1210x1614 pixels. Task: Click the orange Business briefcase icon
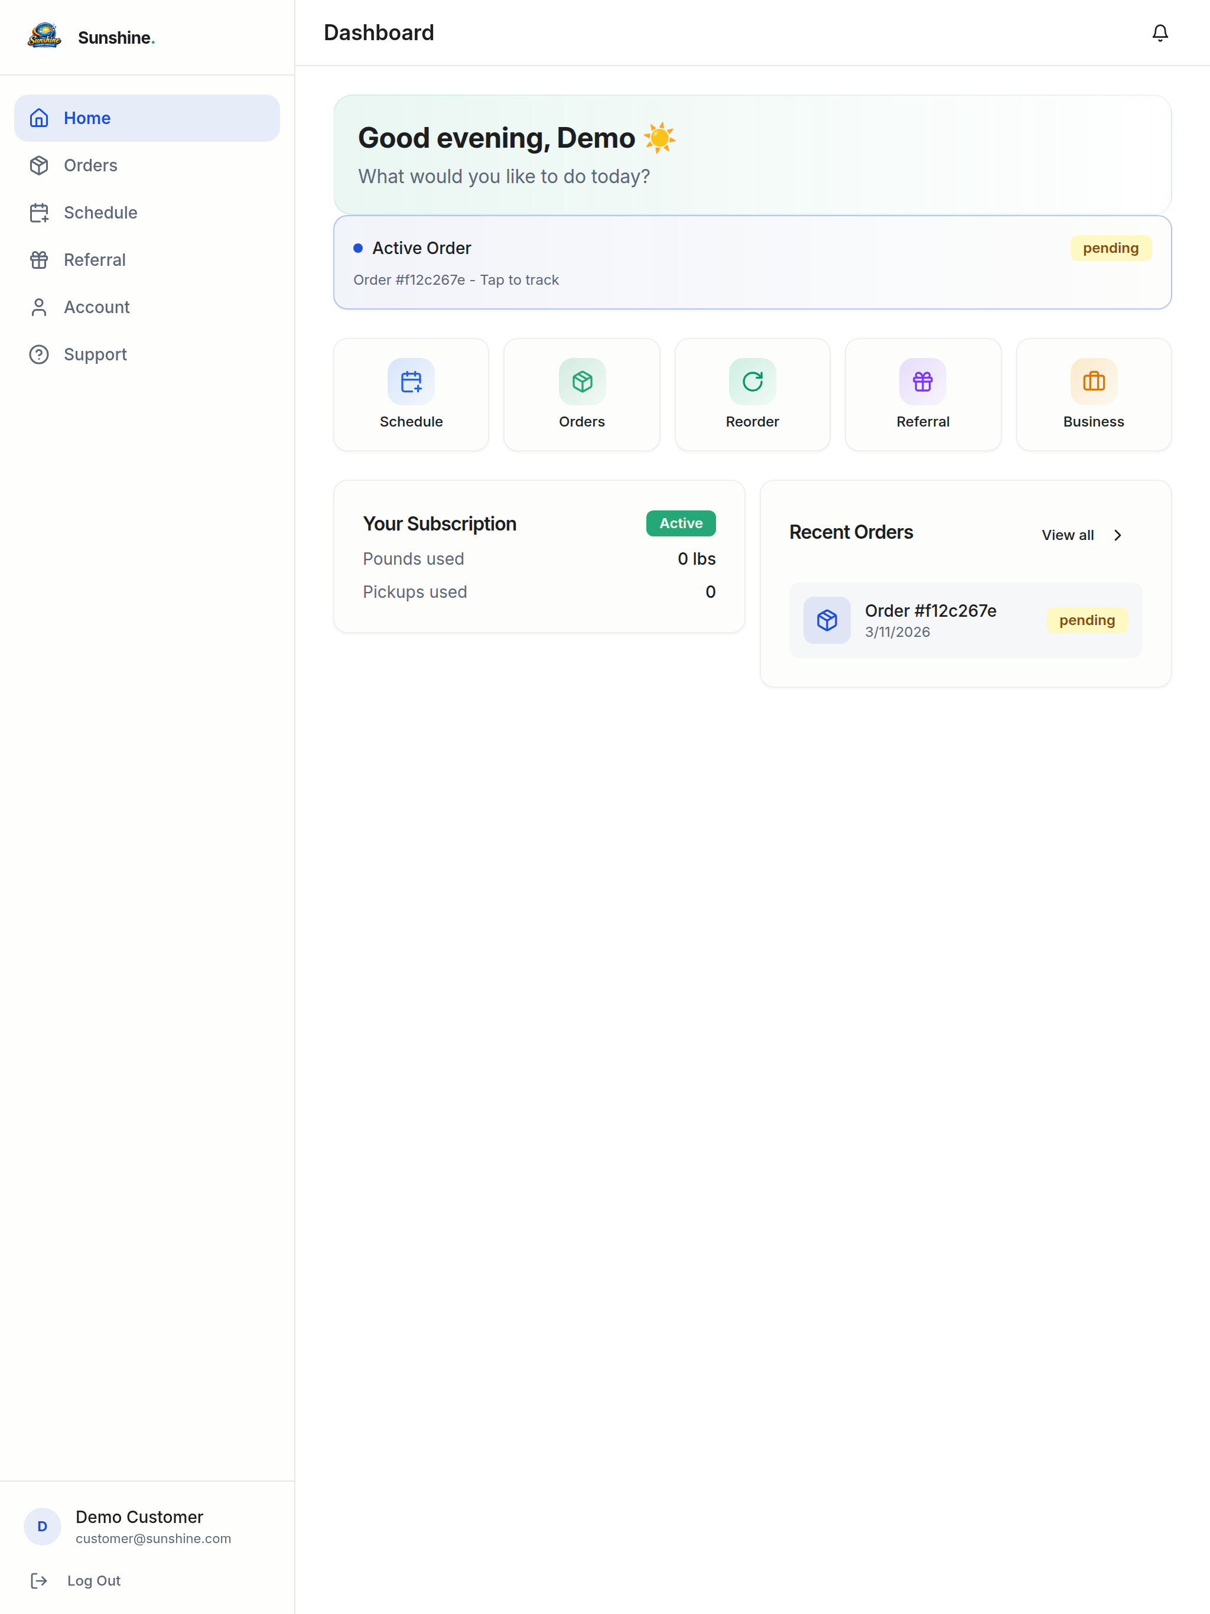(x=1093, y=382)
